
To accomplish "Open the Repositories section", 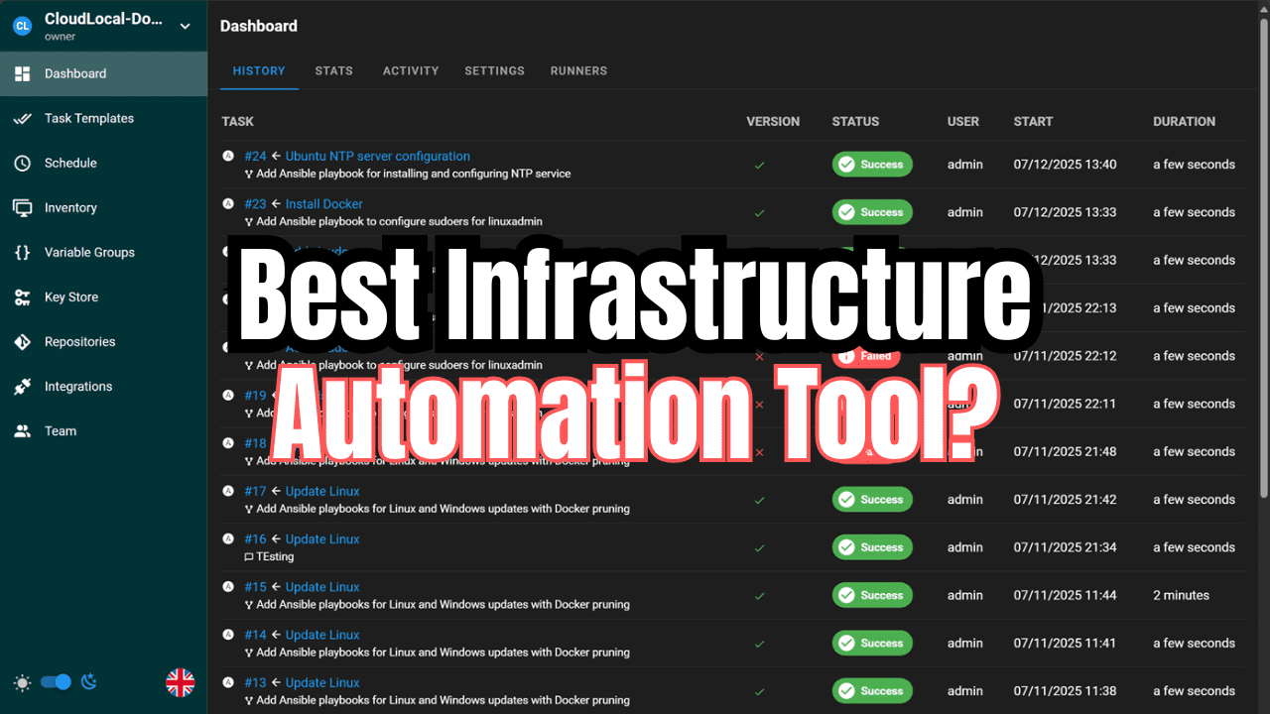I will point(79,341).
